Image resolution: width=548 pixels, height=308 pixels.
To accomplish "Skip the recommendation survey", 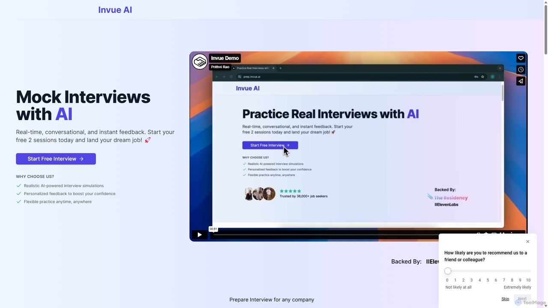I will coord(505,299).
